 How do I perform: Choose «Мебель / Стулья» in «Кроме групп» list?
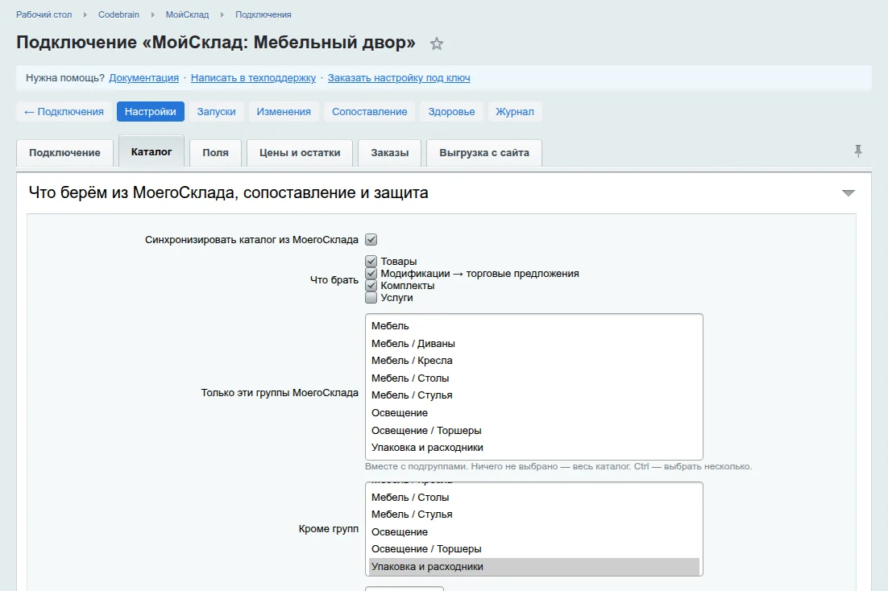(534, 515)
